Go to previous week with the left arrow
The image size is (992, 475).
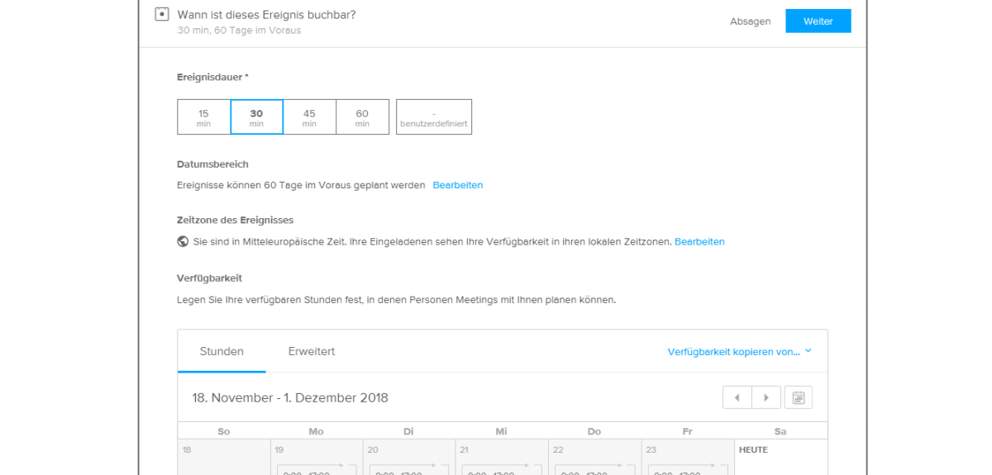click(x=737, y=397)
